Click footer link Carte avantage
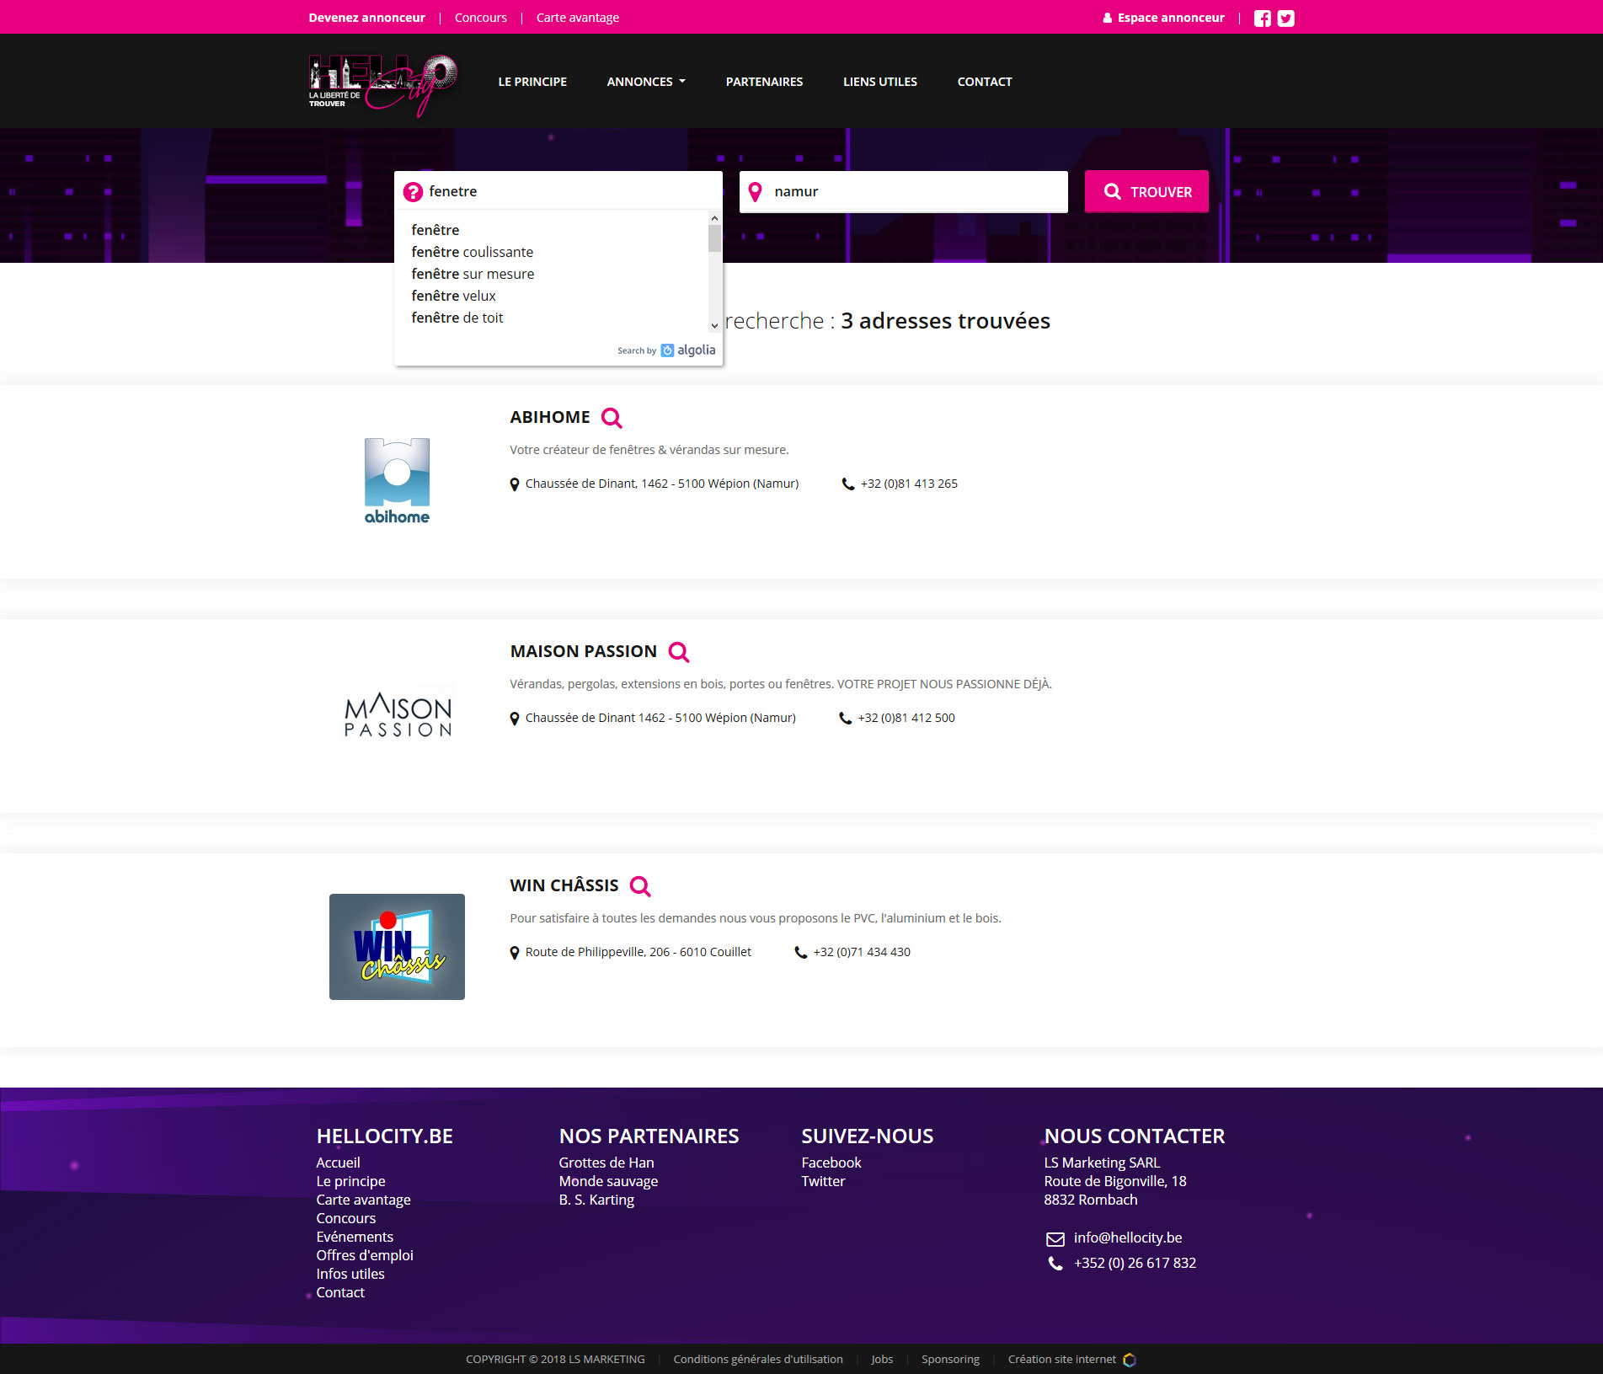The image size is (1603, 1374). tap(363, 1200)
